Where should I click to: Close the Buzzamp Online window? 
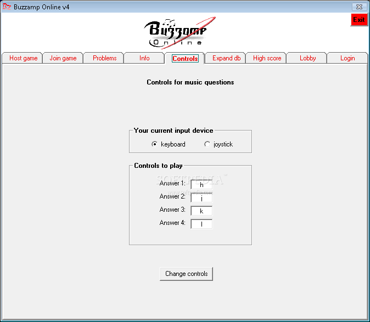359,7
